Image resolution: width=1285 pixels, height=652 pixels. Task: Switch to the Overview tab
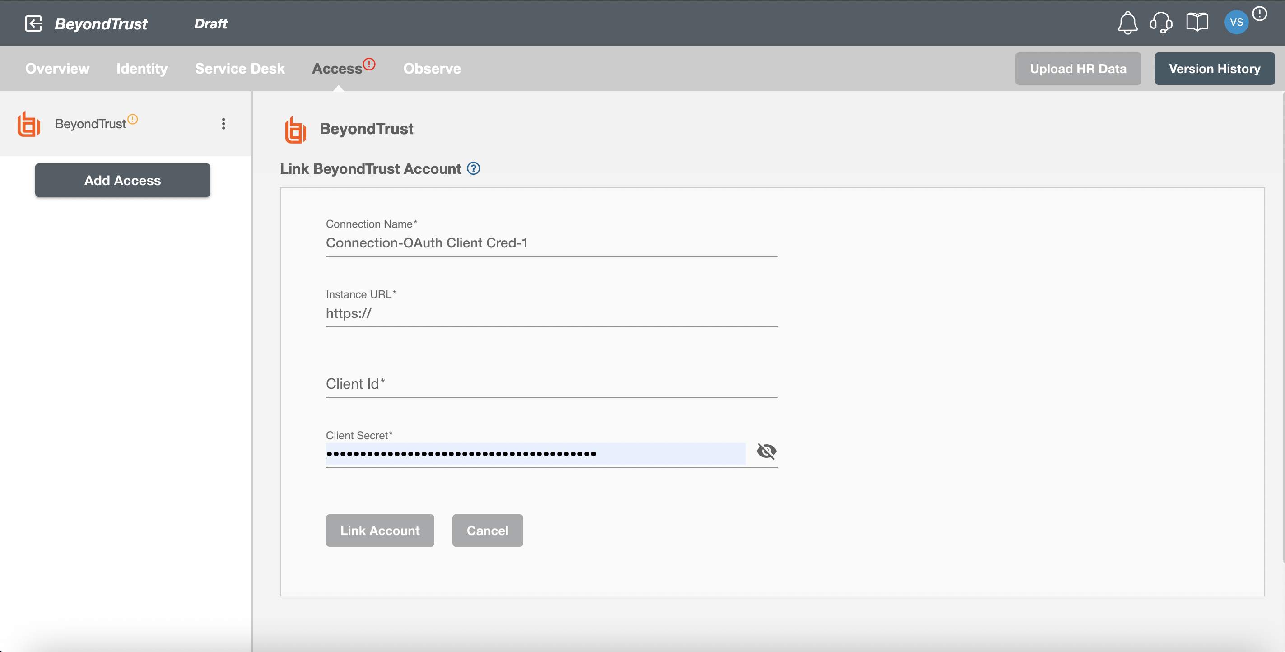click(x=57, y=68)
